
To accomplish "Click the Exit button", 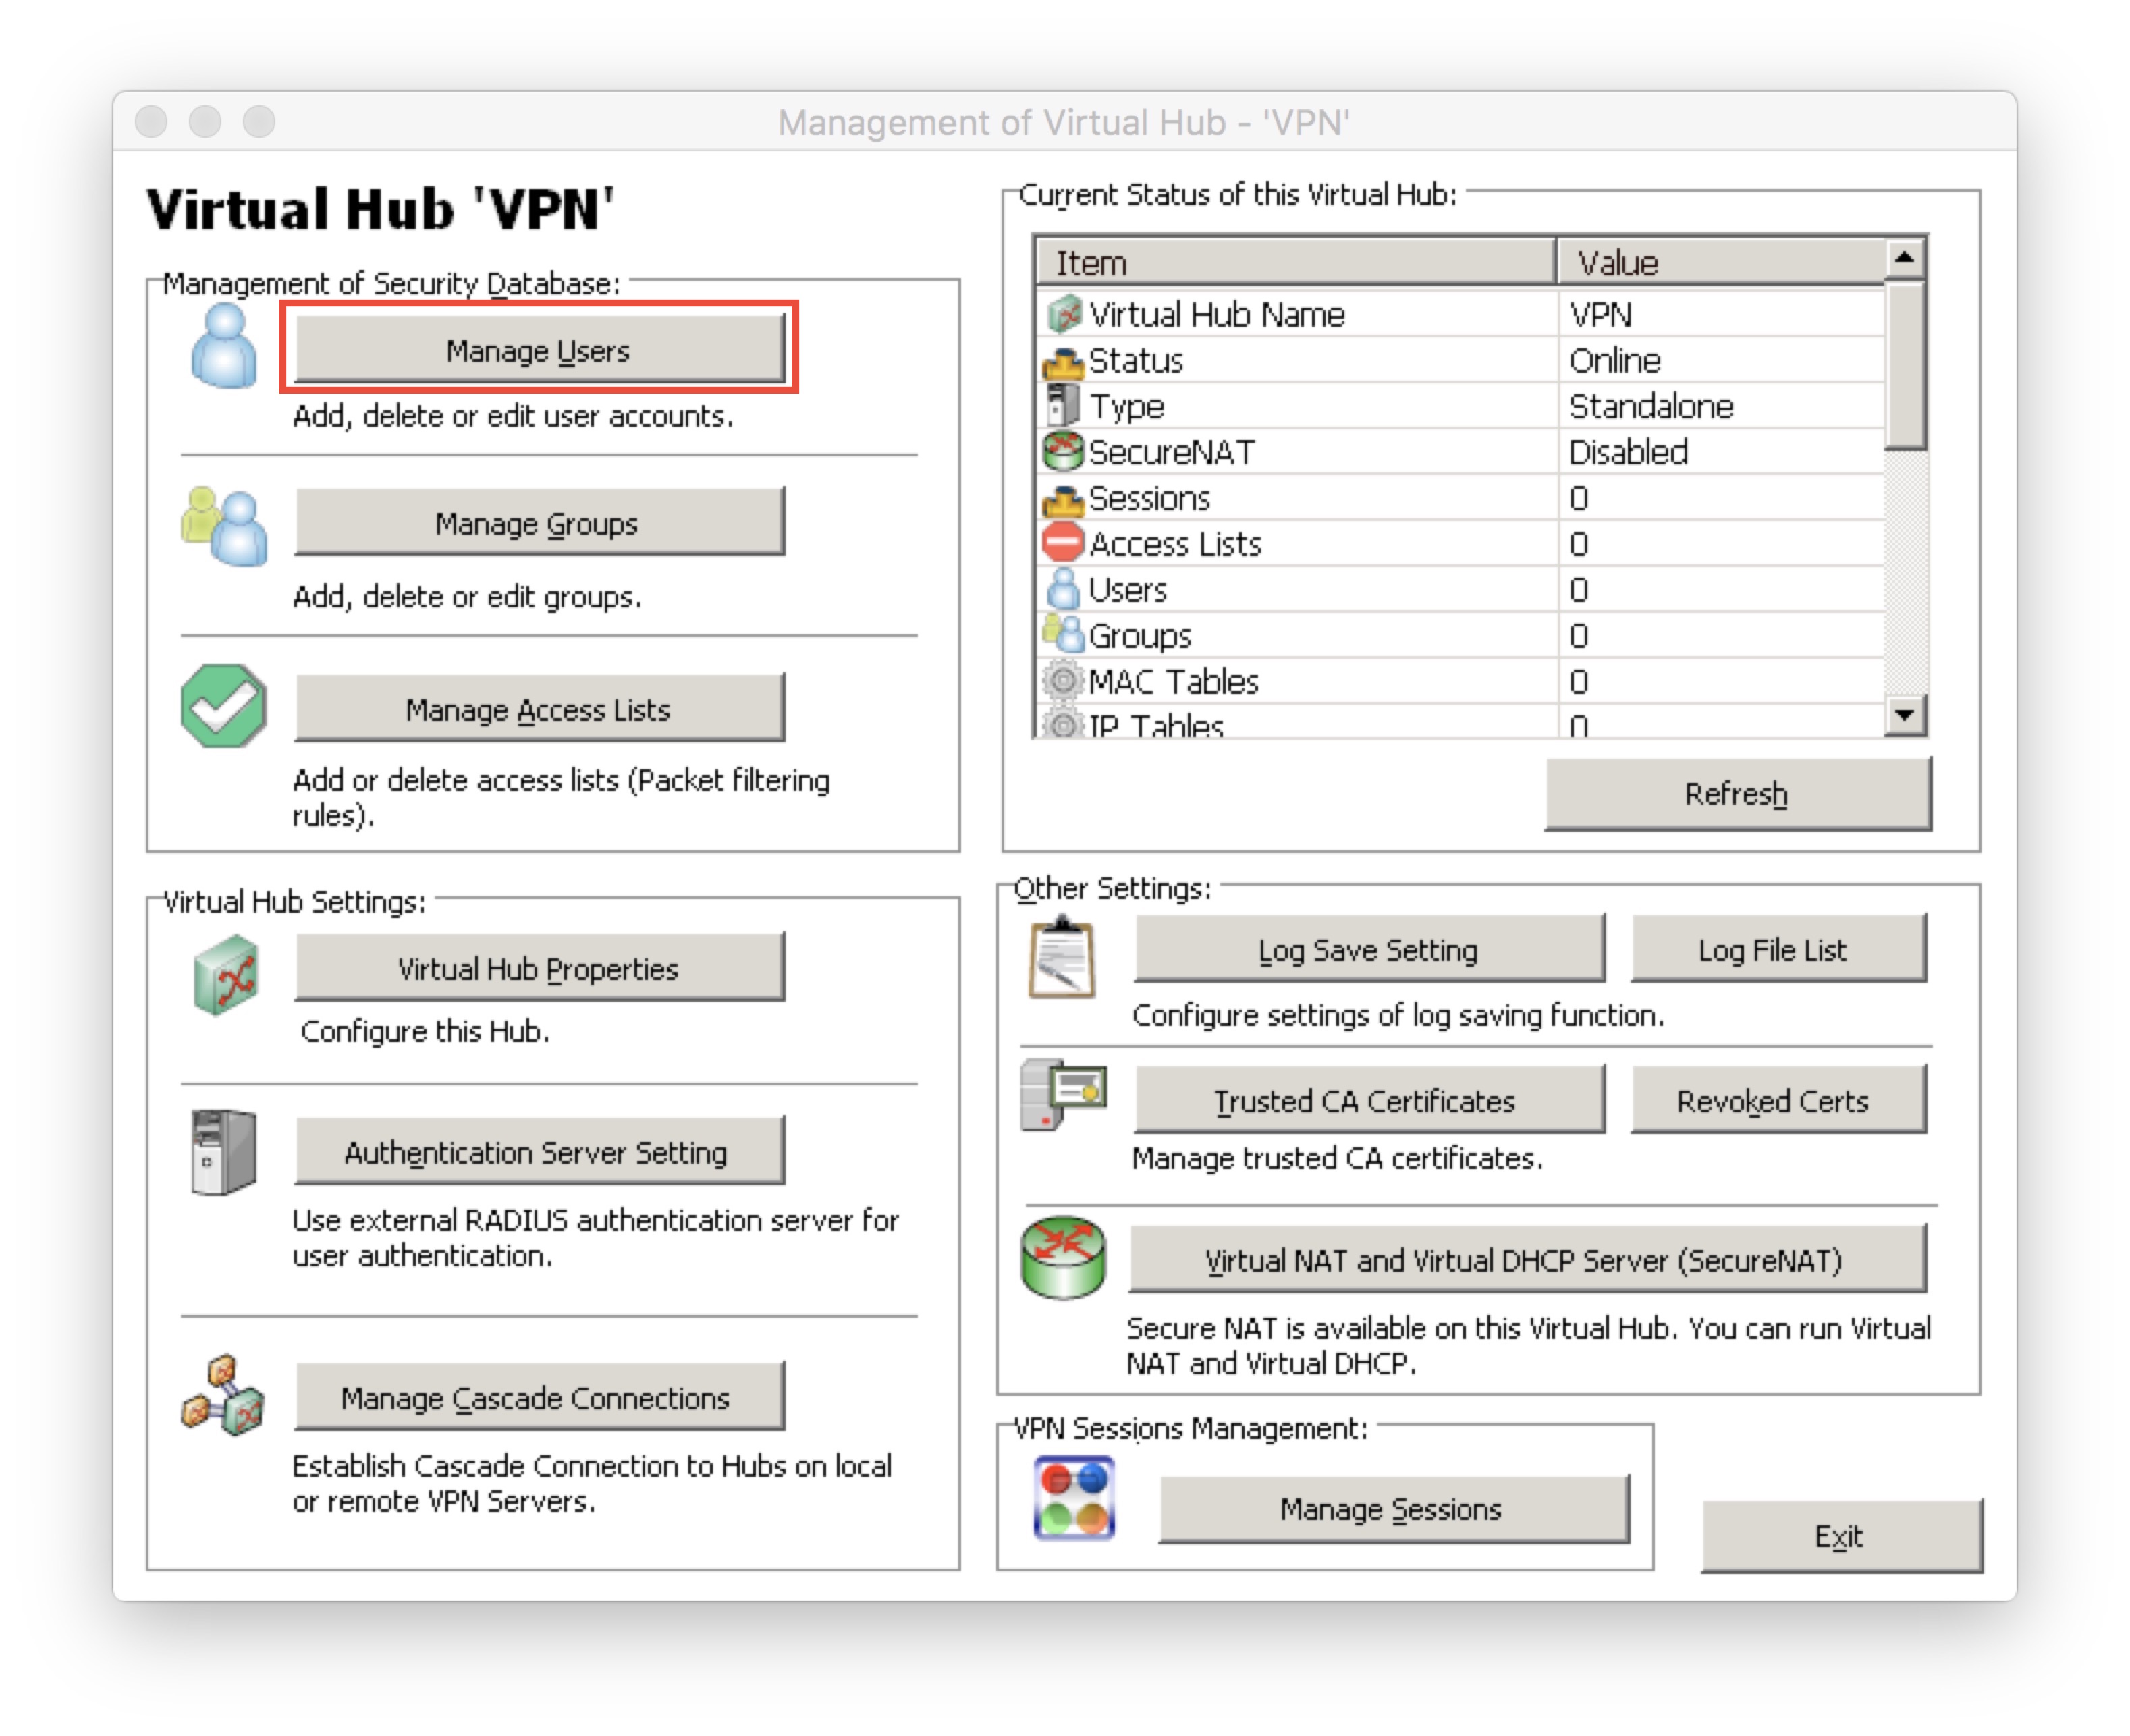I will pos(1841,1536).
